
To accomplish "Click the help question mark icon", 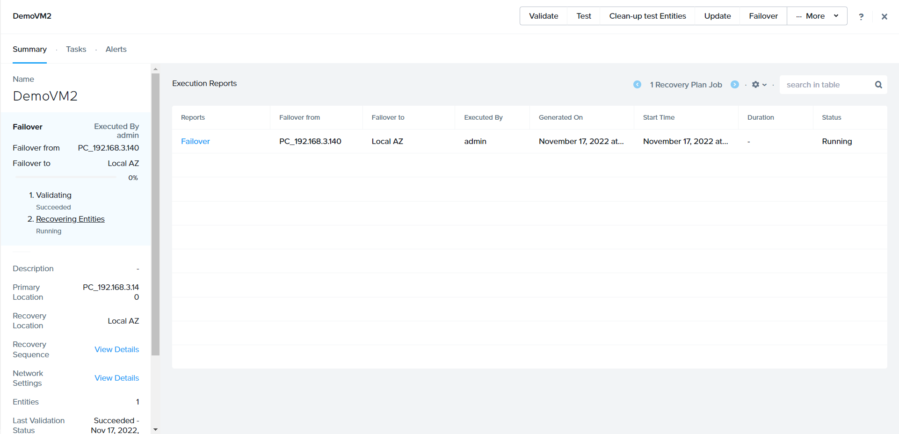I will (x=861, y=16).
